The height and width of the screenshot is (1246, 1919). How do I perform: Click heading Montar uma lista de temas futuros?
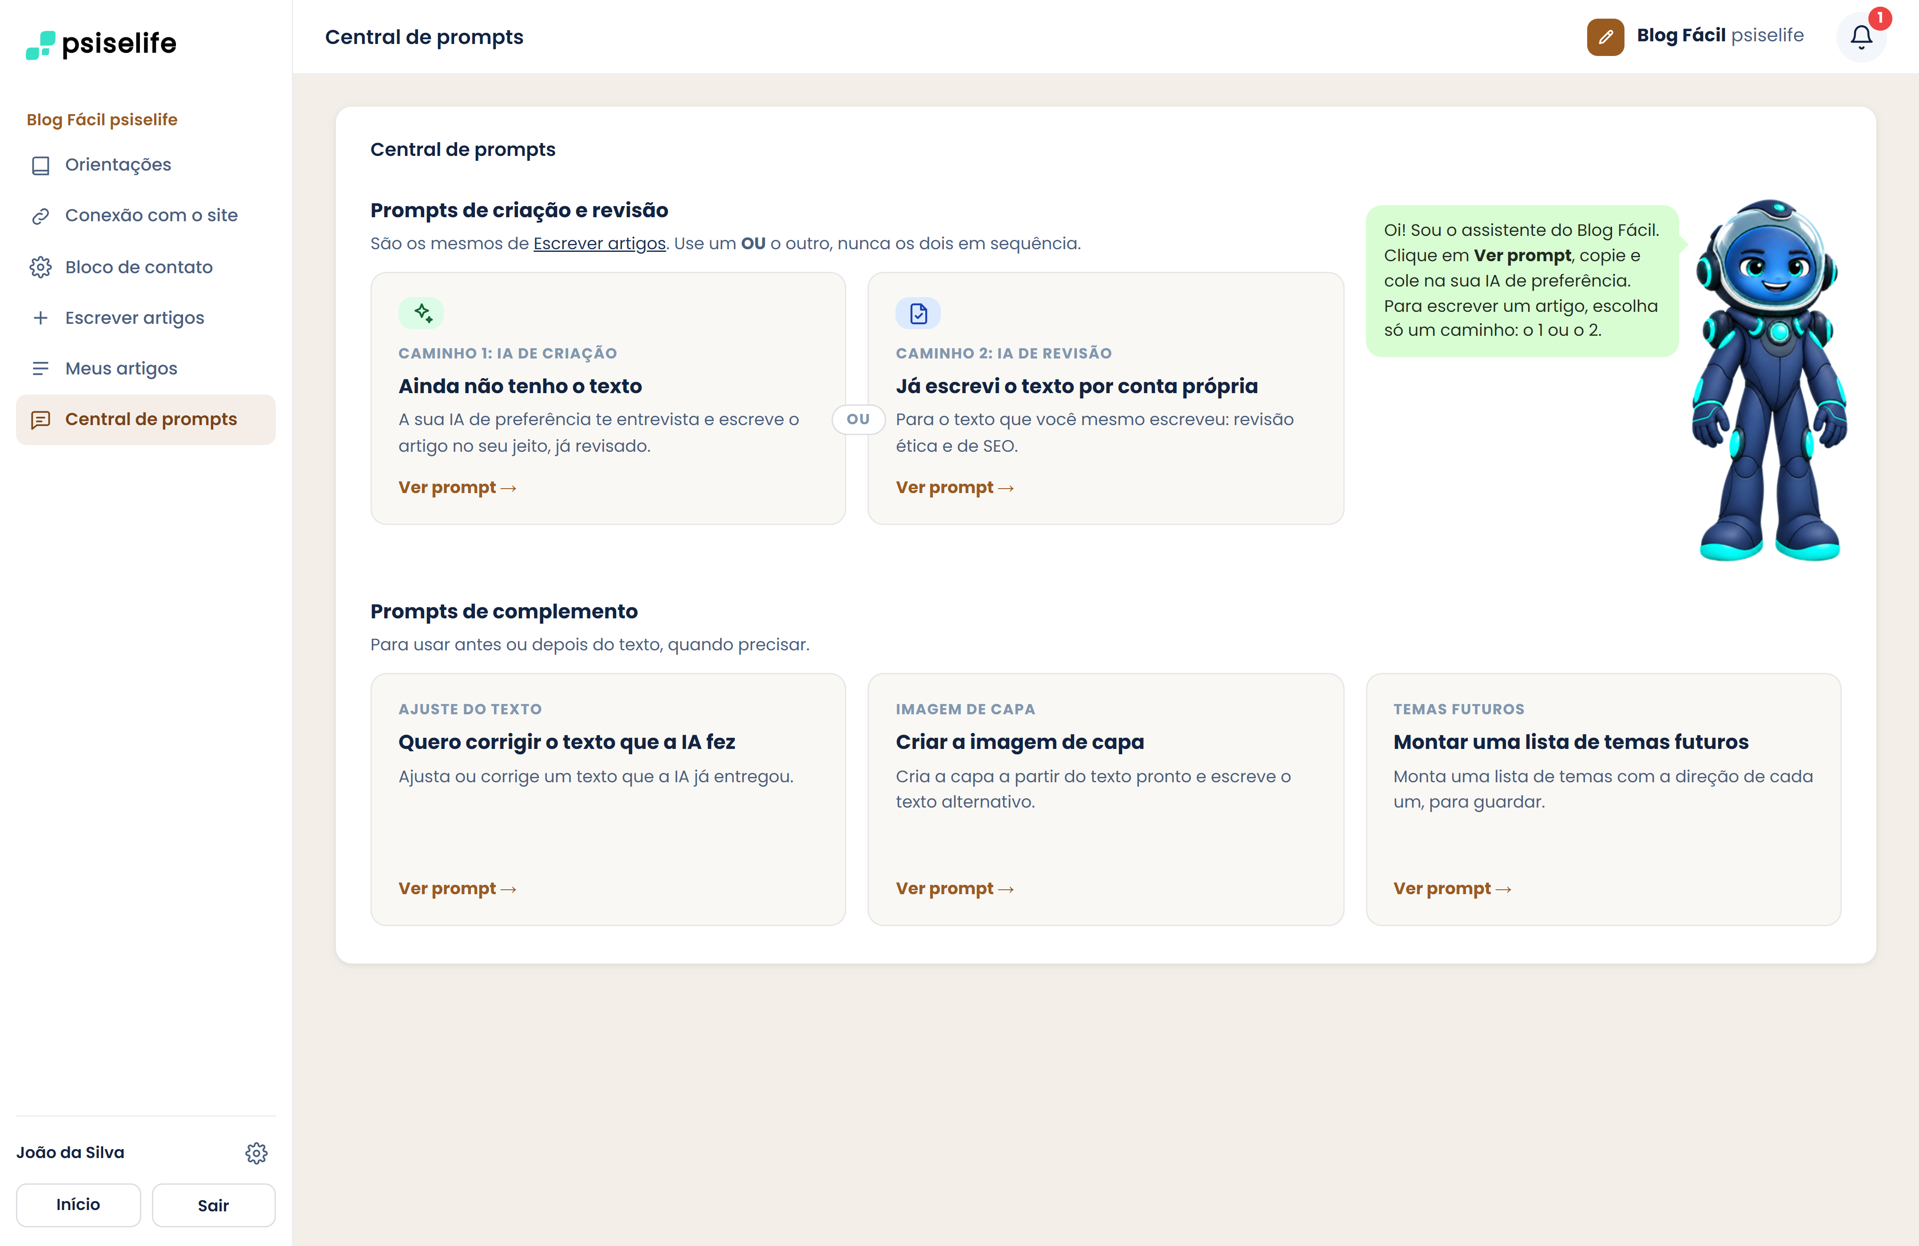[x=1571, y=742]
